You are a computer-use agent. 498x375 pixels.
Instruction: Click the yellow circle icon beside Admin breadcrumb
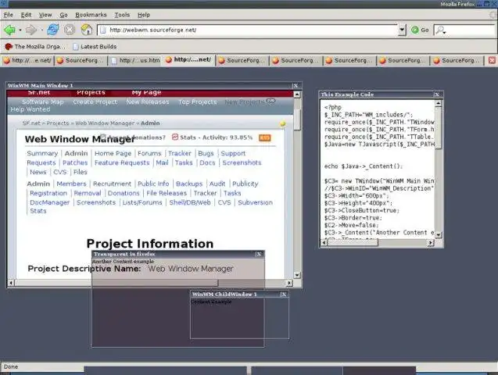(x=282, y=123)
